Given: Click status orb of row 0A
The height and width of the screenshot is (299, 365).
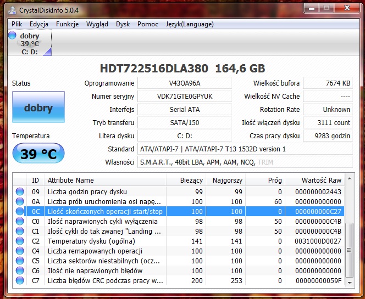Looking at the screenshot, I should tap(20, 201).
